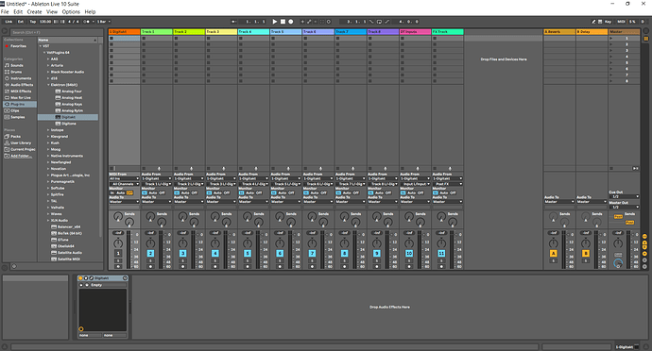Set Track 1 monitor to Auto
This screenshot has width=652, height=351.
pyautogui.click(x=153, y=193)
